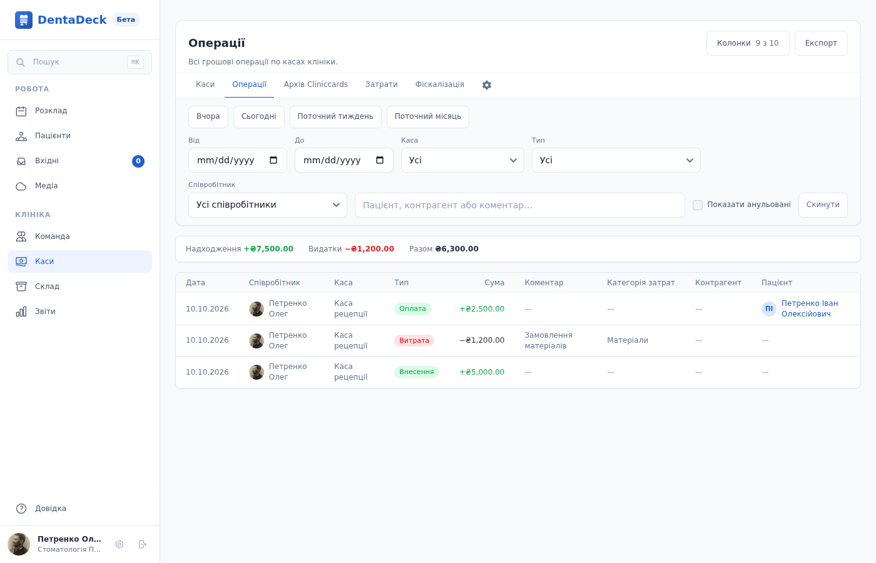The image size is (876, 563).
Task: Click the Каси cash icon in sidebar
Action: point(21,261)
